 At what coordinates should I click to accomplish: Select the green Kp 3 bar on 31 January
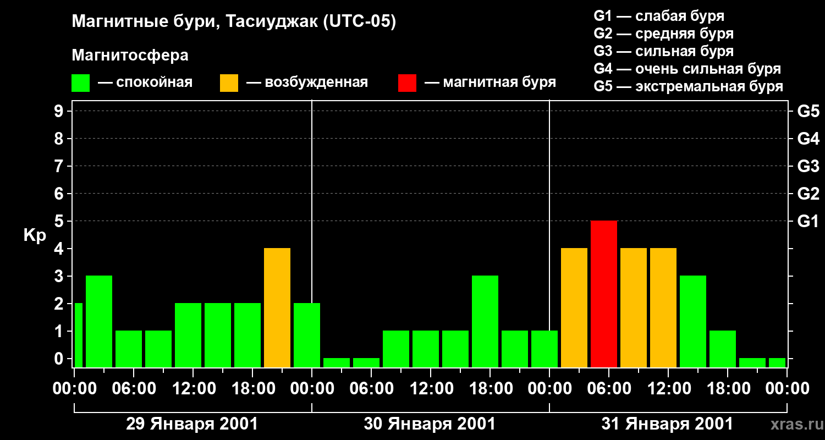(x=693, y=321)
